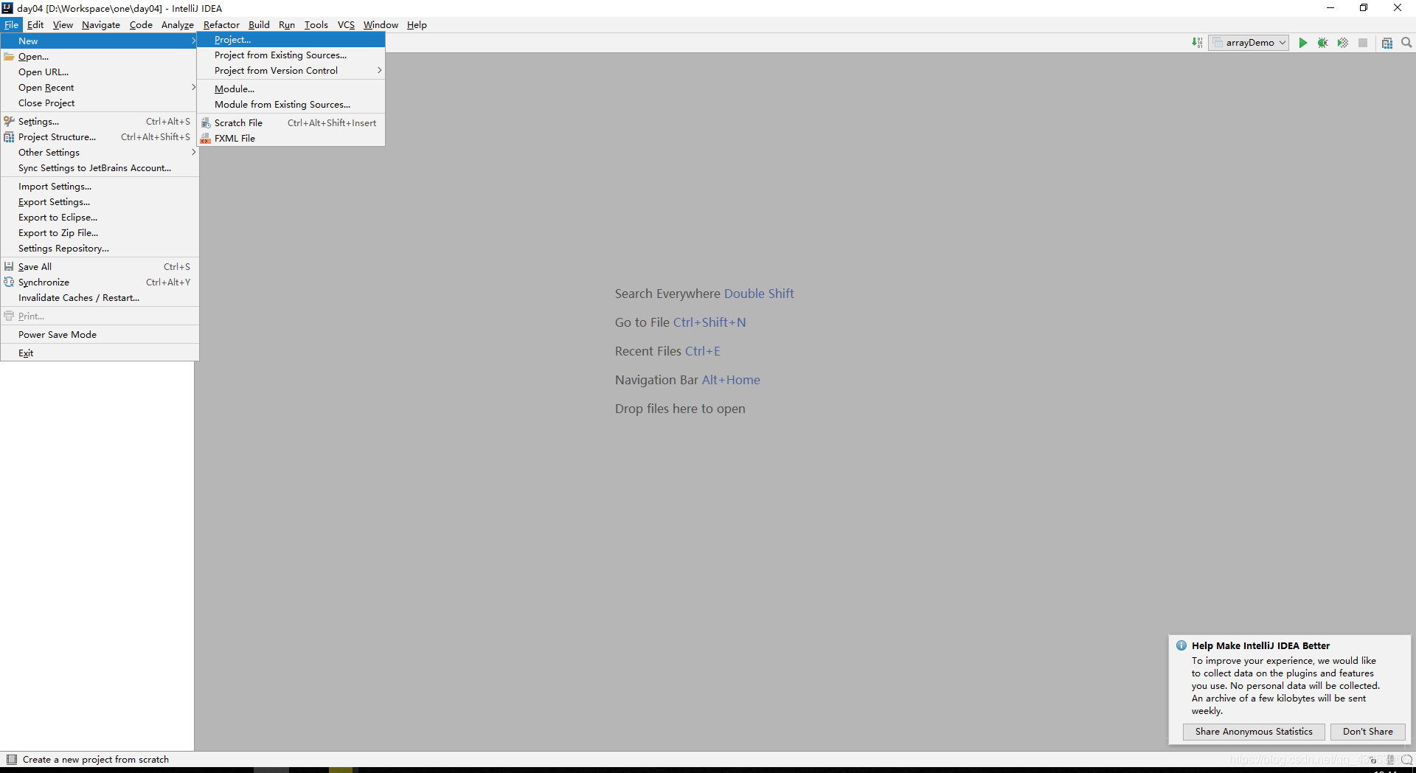This screenshot has width=1416, height=773.
Task: Click Don't Share button
Action: coord(1368,732)
